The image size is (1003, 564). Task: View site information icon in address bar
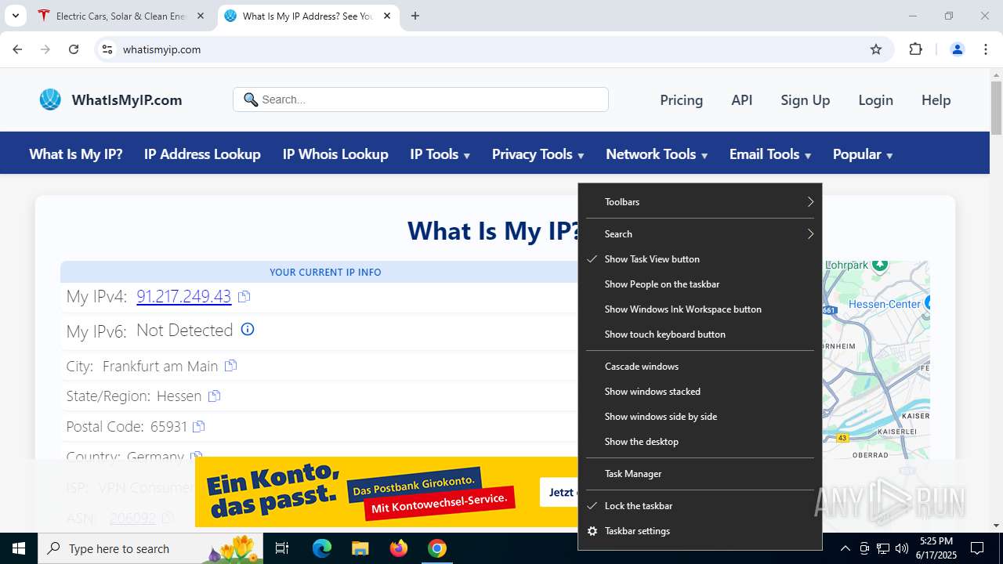pyautogui.click(x=107, y=49)
